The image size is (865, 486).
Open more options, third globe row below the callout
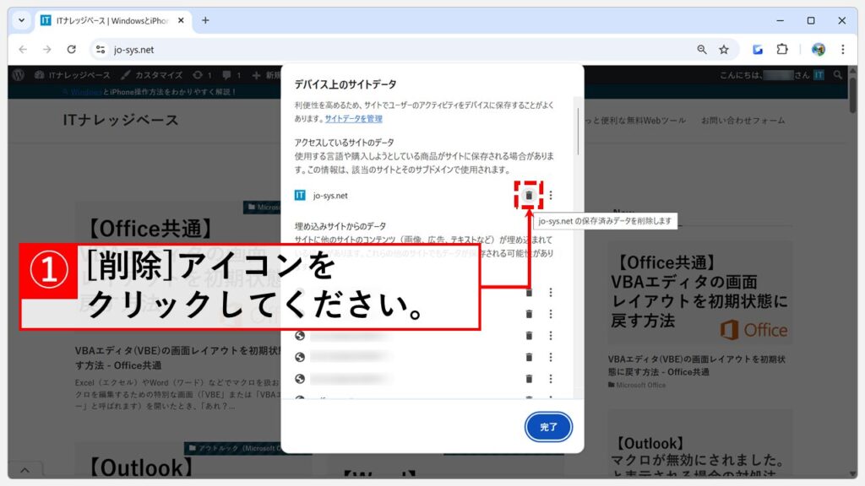click(551, 379)
